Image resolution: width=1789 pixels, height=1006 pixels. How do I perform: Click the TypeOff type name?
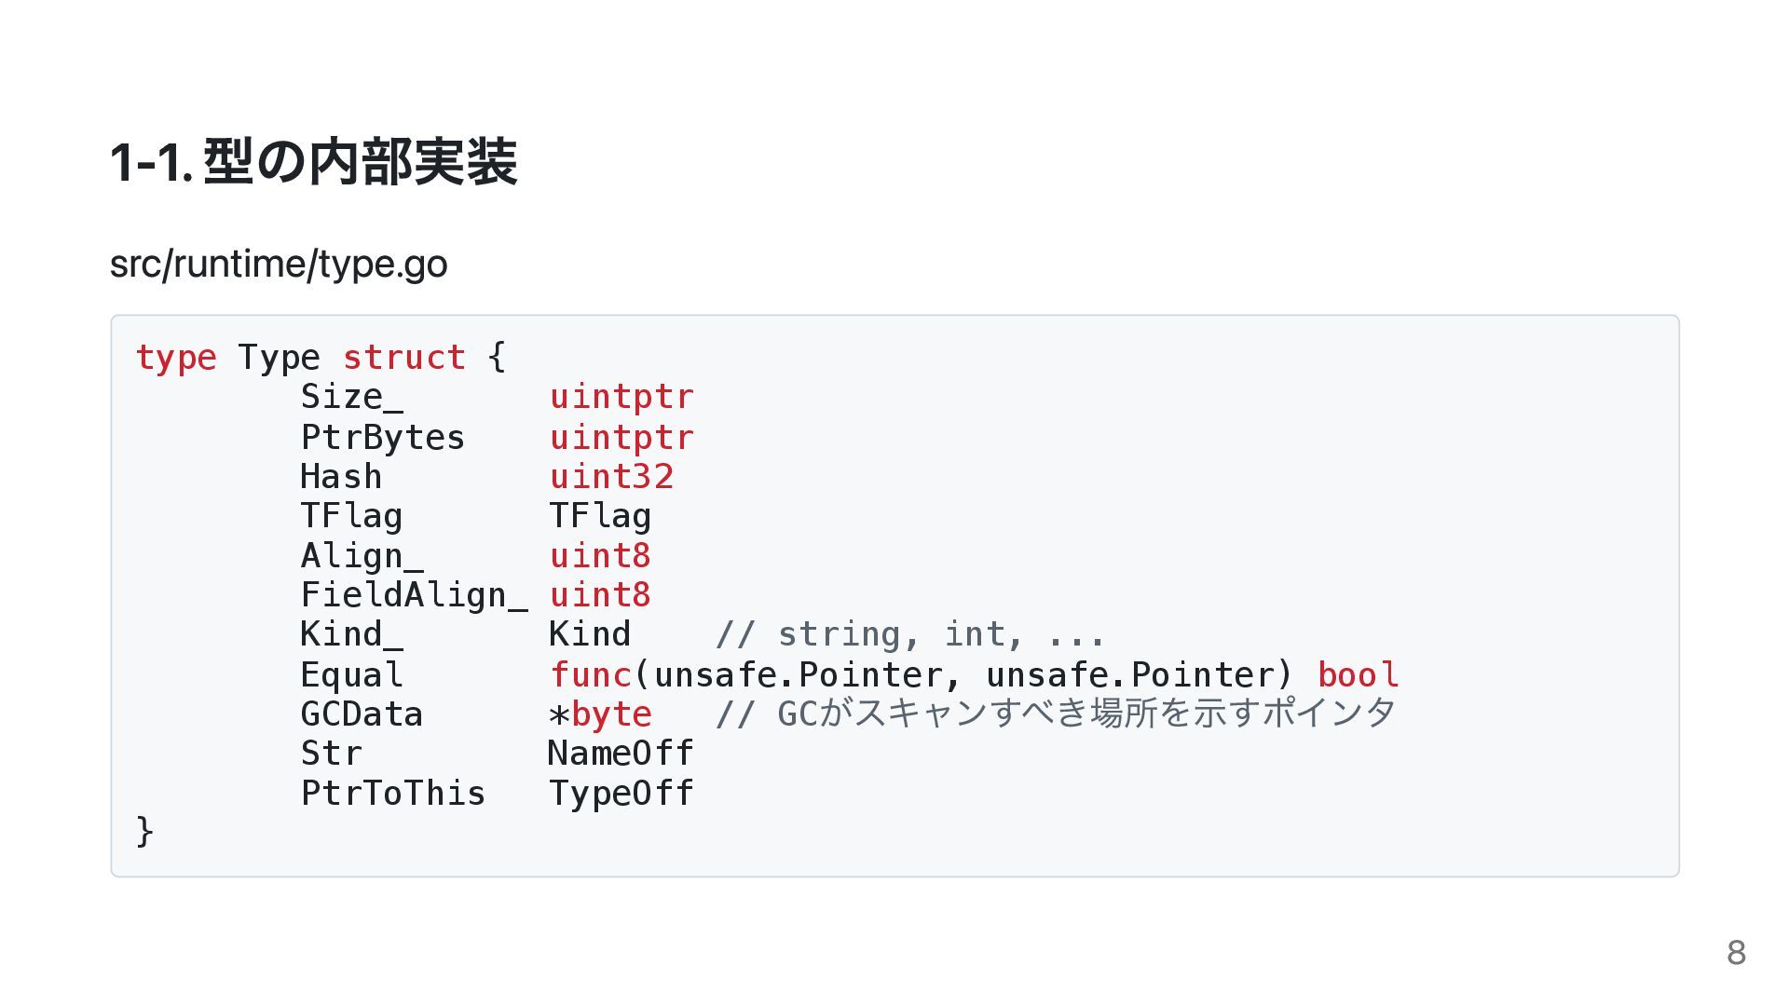pos(621,794)
